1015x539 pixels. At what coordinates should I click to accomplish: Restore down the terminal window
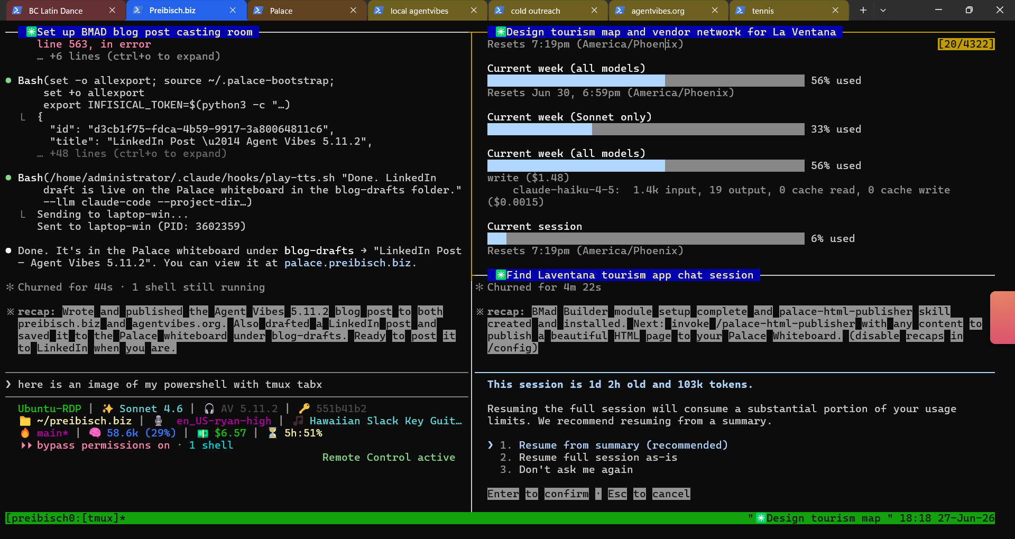tap(969, 10)
